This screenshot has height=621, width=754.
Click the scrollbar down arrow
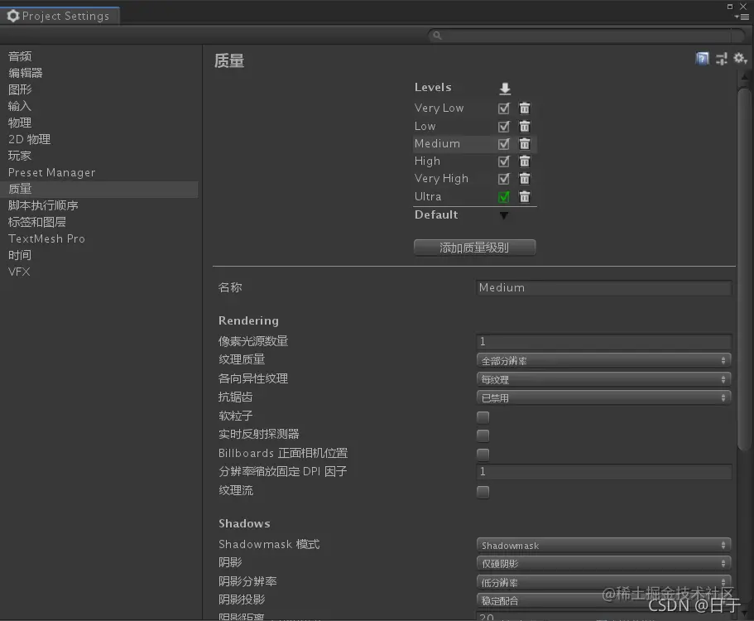pos(745,614)
